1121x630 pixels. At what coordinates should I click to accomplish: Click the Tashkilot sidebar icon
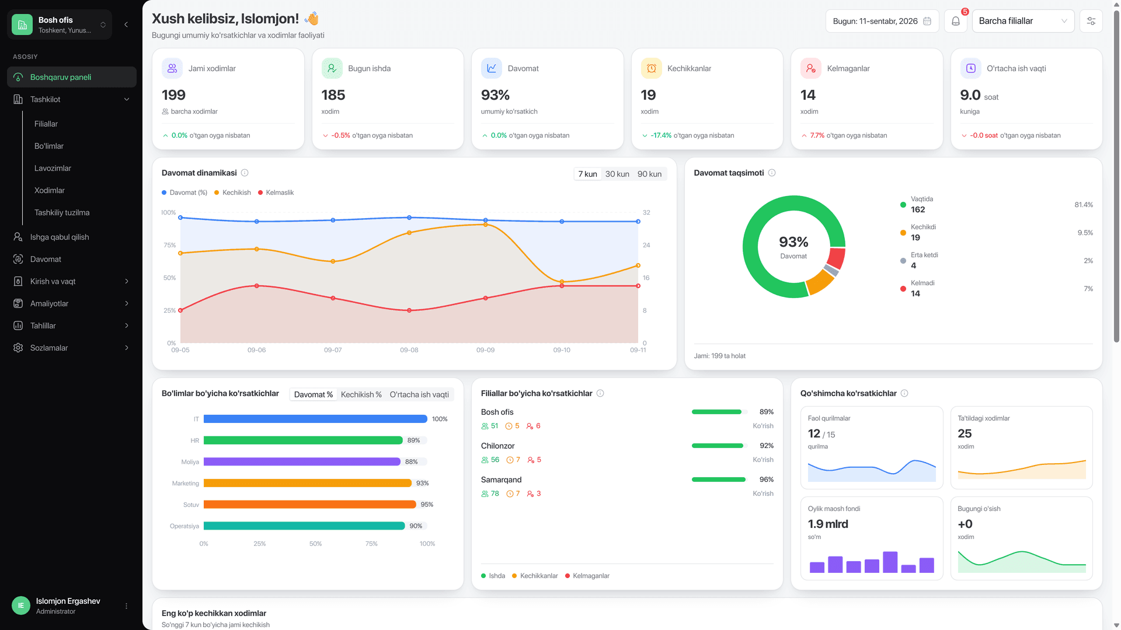click(x=18, y=99)
